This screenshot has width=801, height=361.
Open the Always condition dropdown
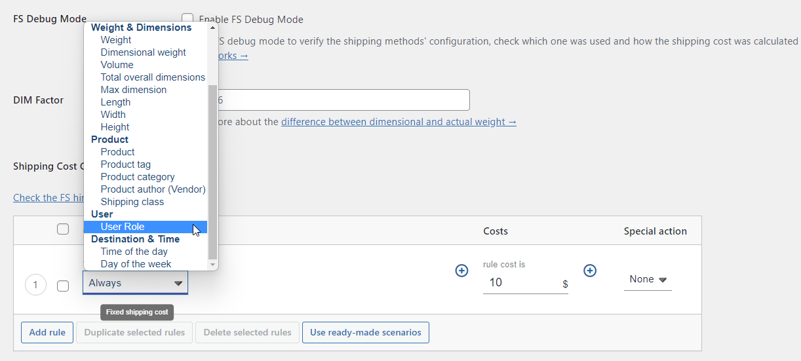[135, 283]
